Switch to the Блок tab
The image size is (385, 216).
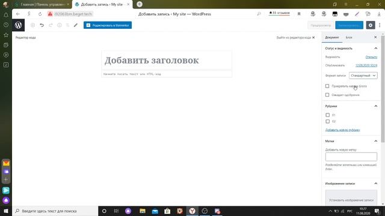pyautogui.click(x=349, y=37)
